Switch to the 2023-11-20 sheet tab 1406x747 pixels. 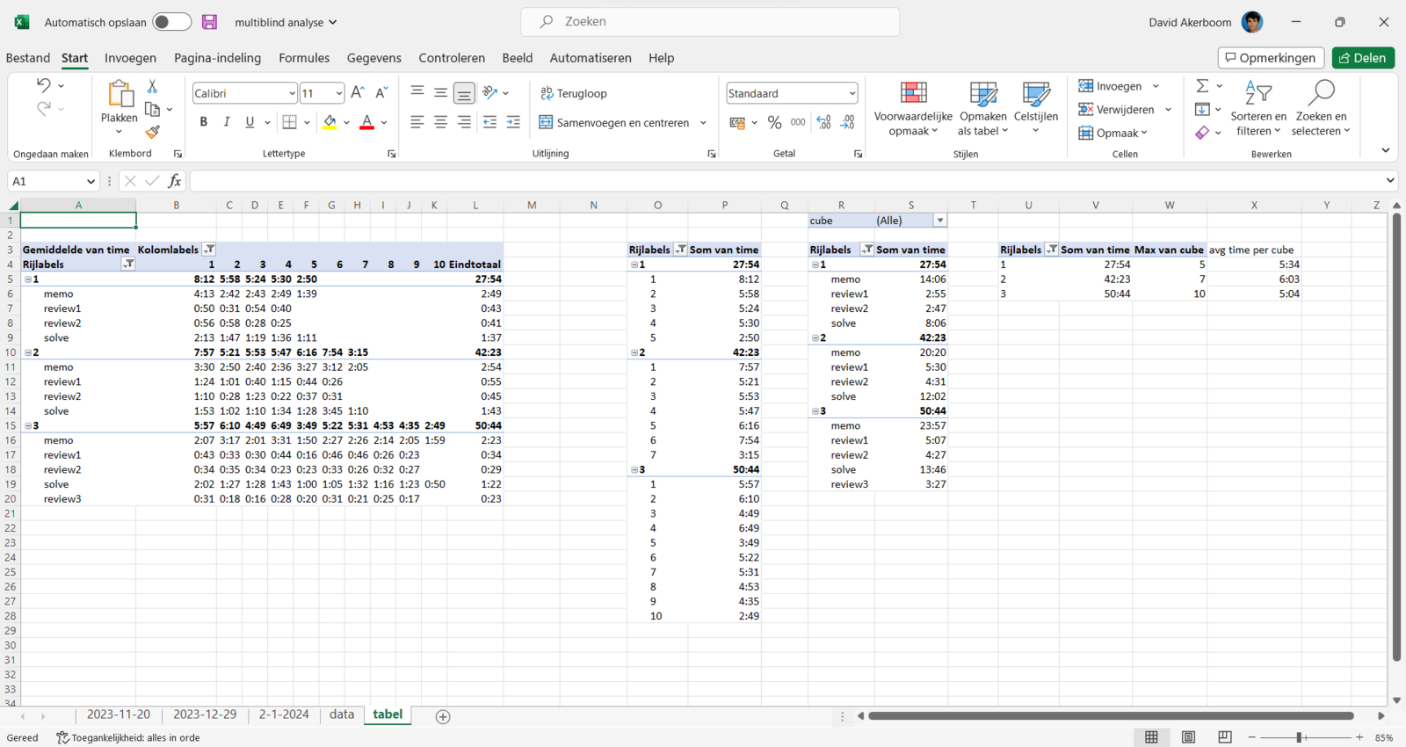(119, 714)
